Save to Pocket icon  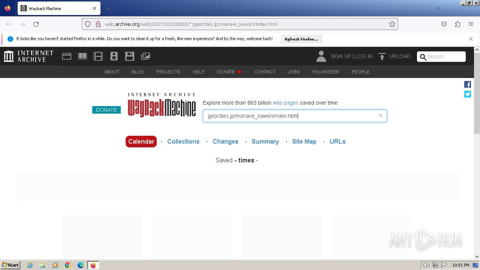click(x=444, y=24)
